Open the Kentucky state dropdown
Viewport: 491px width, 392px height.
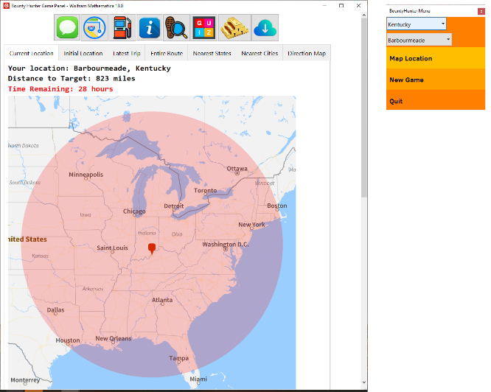416,24
